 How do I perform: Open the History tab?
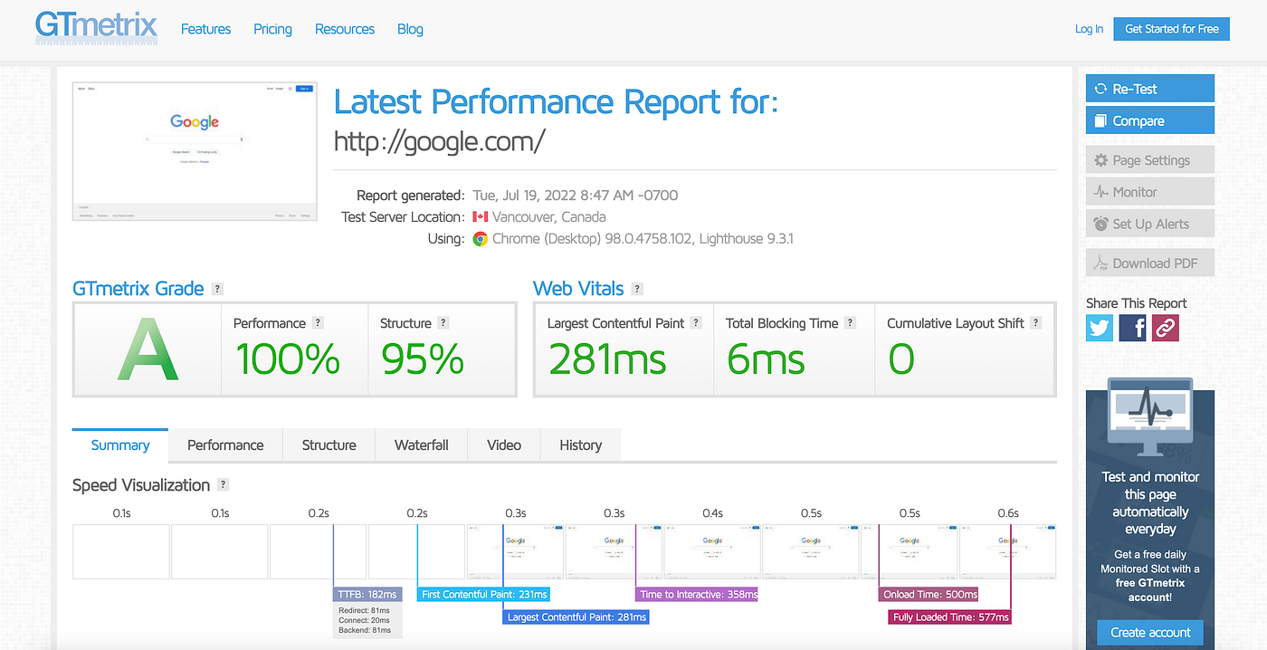(x=580, y=444)
